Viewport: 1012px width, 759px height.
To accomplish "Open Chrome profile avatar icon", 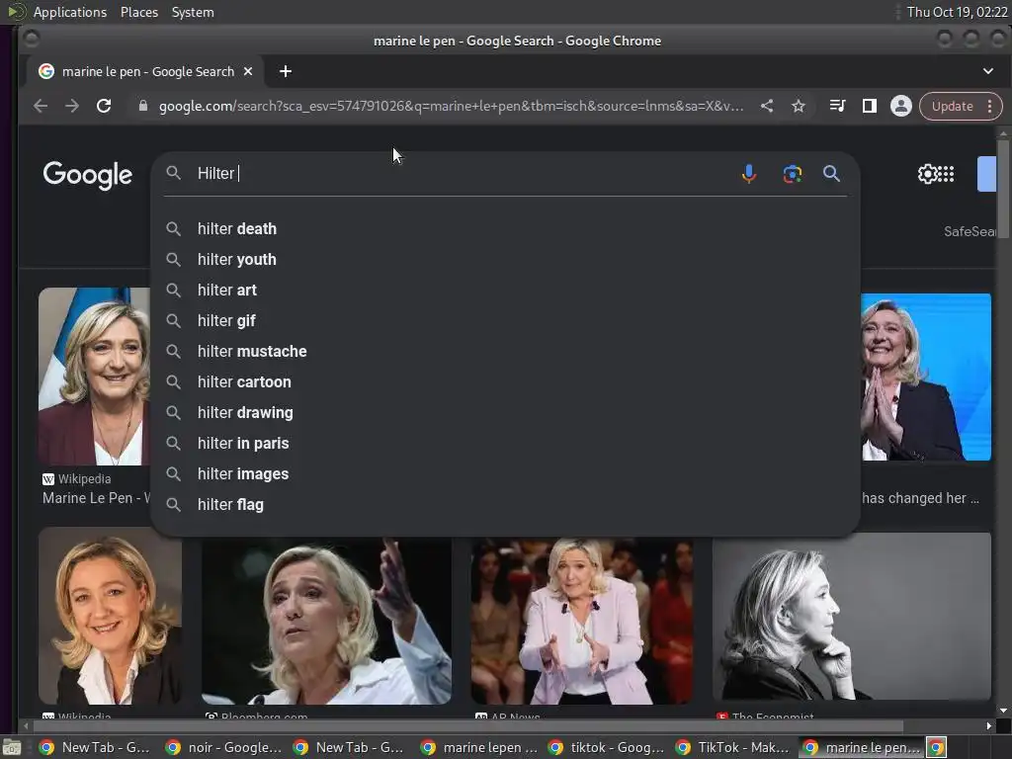I will tap(901, 106).
